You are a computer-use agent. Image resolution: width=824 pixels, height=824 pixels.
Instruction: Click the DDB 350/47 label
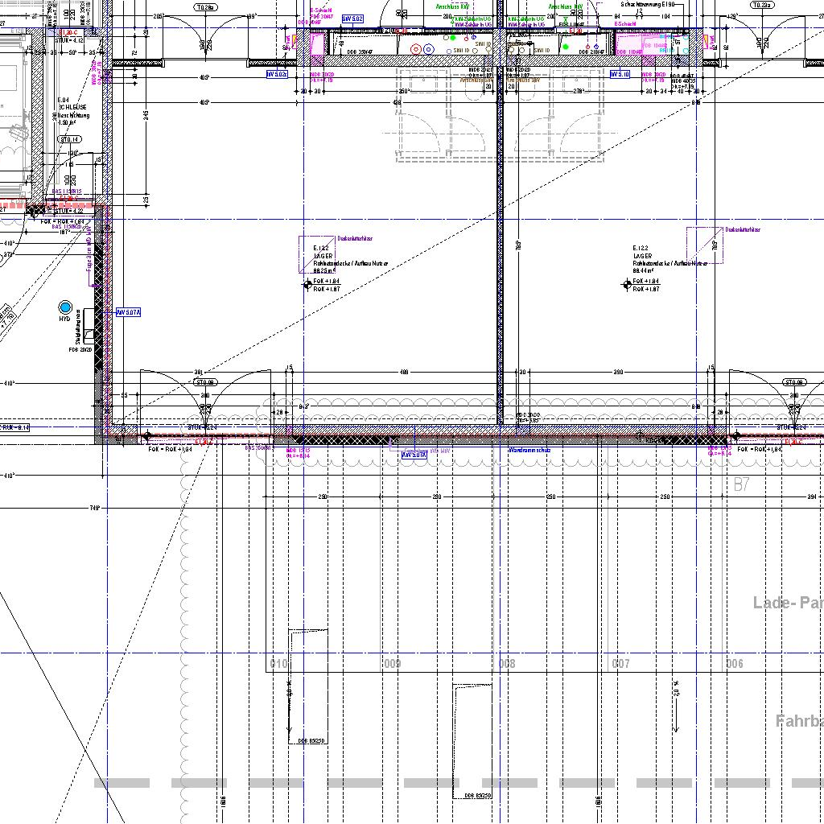(x=360, y=52)
